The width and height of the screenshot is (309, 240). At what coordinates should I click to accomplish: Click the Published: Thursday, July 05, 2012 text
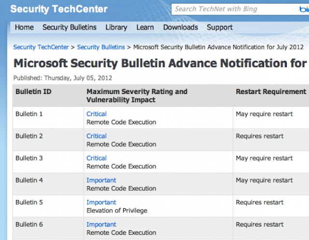(63, 78)
